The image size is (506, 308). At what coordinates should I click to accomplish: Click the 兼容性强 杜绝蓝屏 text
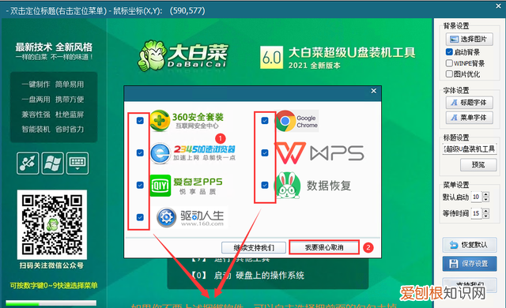click(53, 115)
